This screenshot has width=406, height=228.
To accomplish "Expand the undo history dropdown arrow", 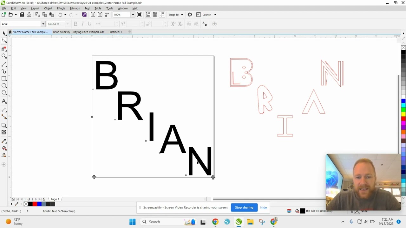I will click(x=65, y=15).
